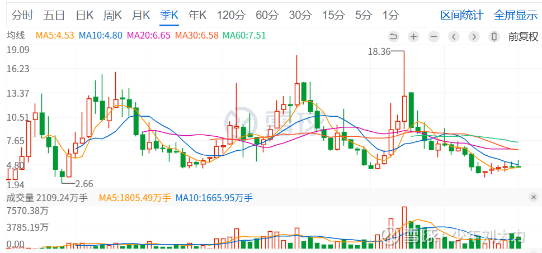Click the 10.51 price axis label

18,118
